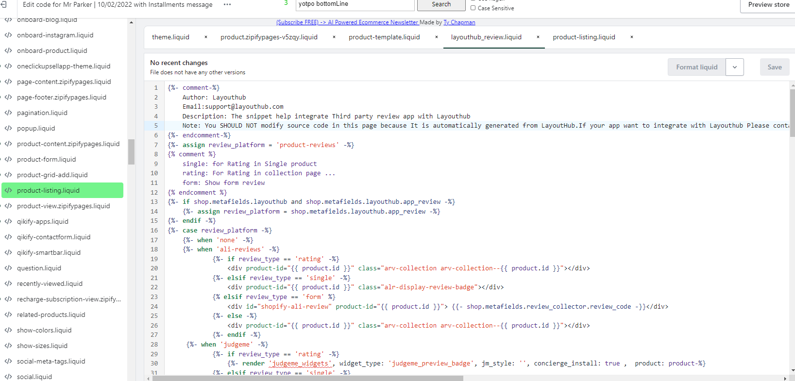Click code icon next to popup.liquid
The image size is (795, 381).
(8, 128)
